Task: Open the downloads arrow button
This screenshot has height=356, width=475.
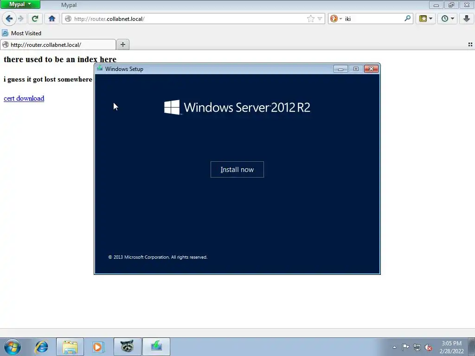Action: coord(467,19)
